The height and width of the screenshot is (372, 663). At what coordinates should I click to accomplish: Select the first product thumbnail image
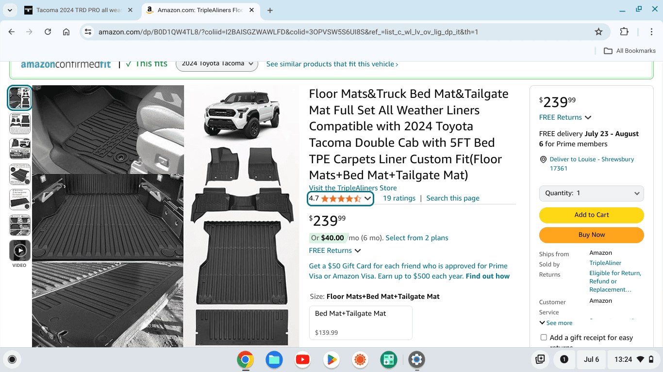coord(20,98)
